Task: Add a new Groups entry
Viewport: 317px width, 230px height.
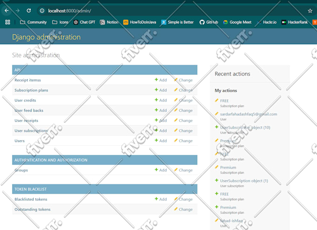Action: click(x=161, y=170)
